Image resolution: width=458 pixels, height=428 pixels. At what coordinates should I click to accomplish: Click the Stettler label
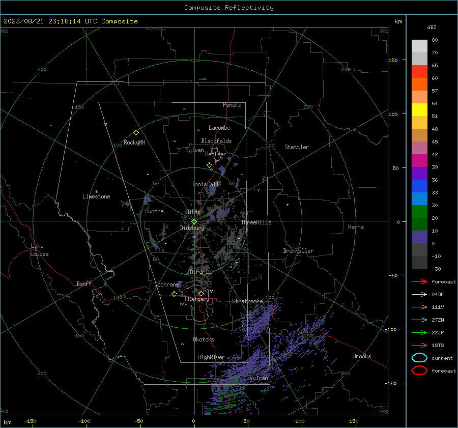point(297,147)
